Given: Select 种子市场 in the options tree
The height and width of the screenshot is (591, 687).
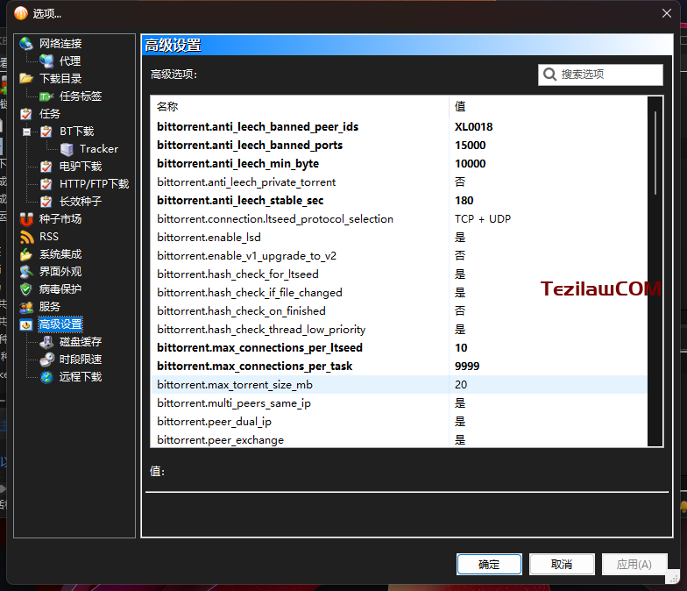Looking at the screenshot, I should (60, 219).
